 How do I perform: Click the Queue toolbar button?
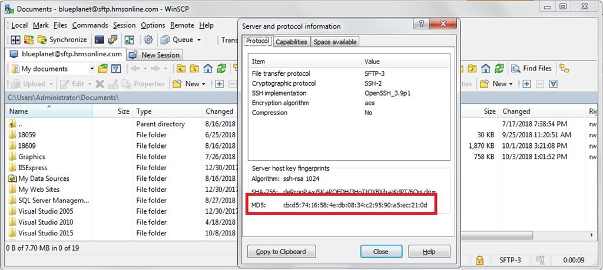177,39
